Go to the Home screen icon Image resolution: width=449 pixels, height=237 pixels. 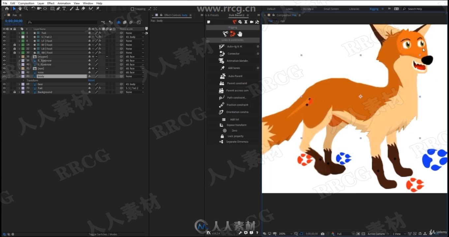(x=7, y=9)
